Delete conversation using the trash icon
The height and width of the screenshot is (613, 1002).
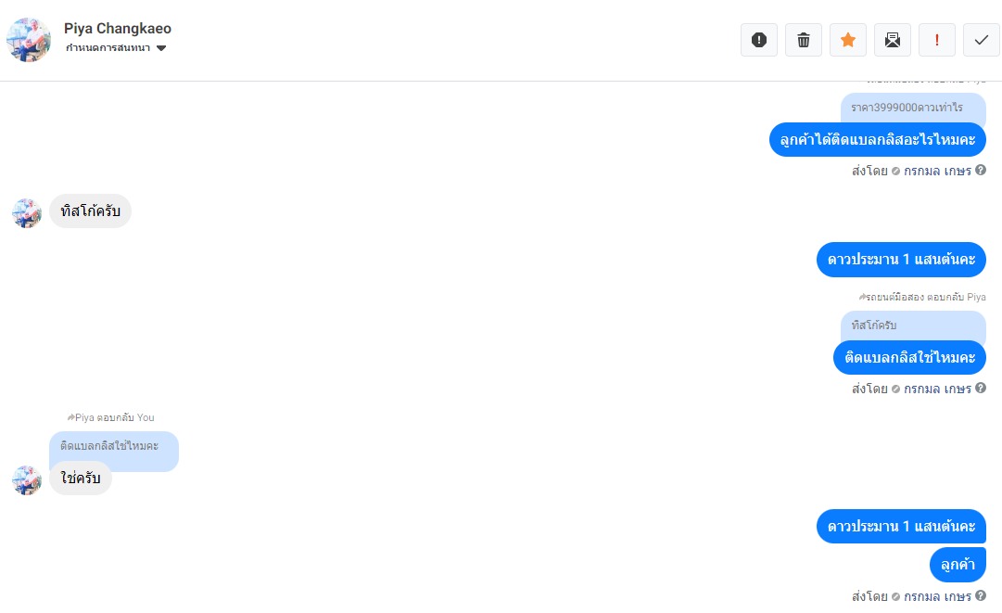(804, 40)
